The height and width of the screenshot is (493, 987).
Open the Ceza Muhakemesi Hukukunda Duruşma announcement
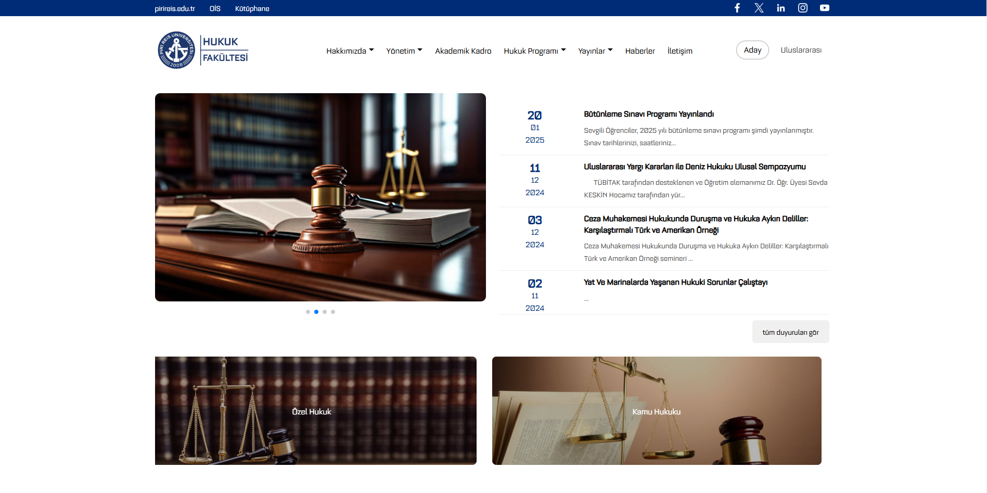click(696, 224)
